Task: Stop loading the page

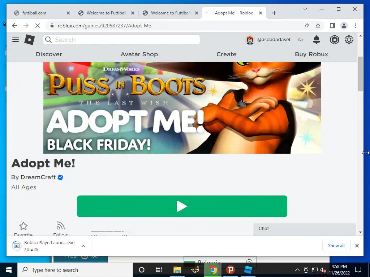Action: [38, 26]
